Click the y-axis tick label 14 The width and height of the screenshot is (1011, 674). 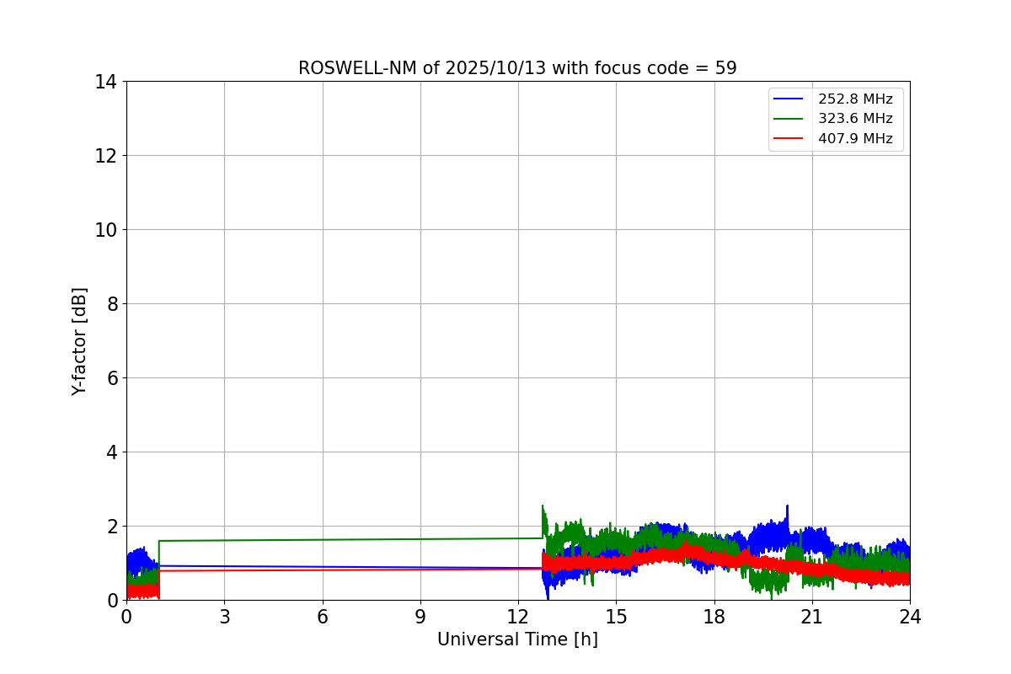pos(106,82)
